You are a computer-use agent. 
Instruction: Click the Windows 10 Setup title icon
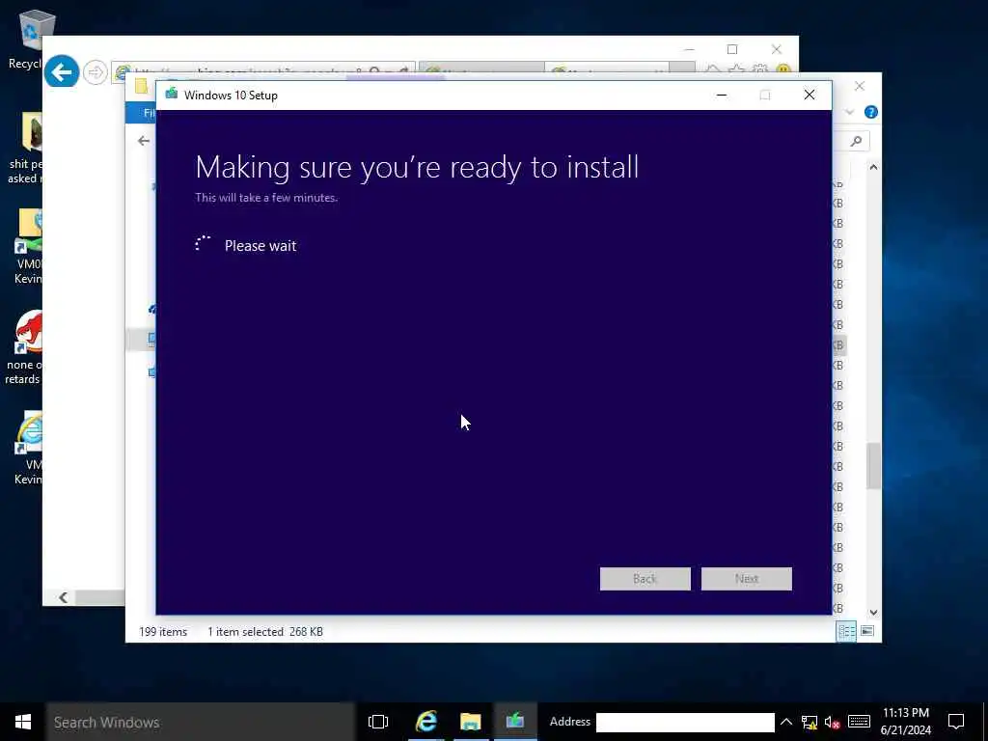(172, 95)
